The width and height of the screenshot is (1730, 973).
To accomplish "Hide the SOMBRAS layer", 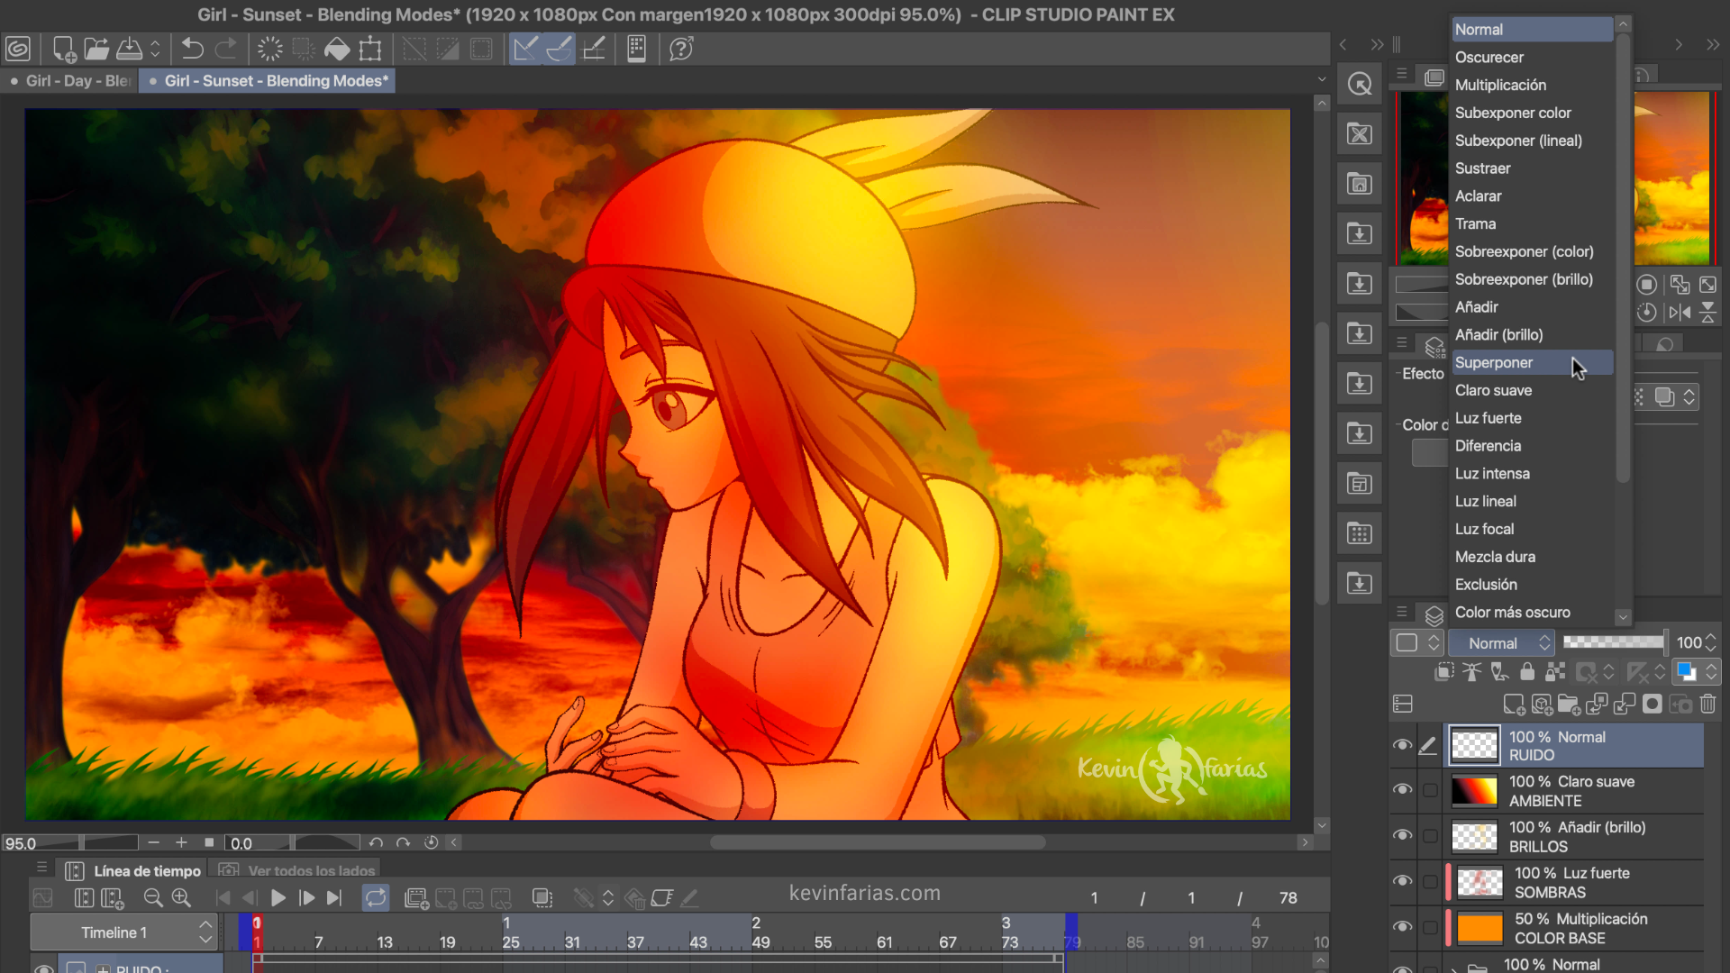I will click(1402, 881).
